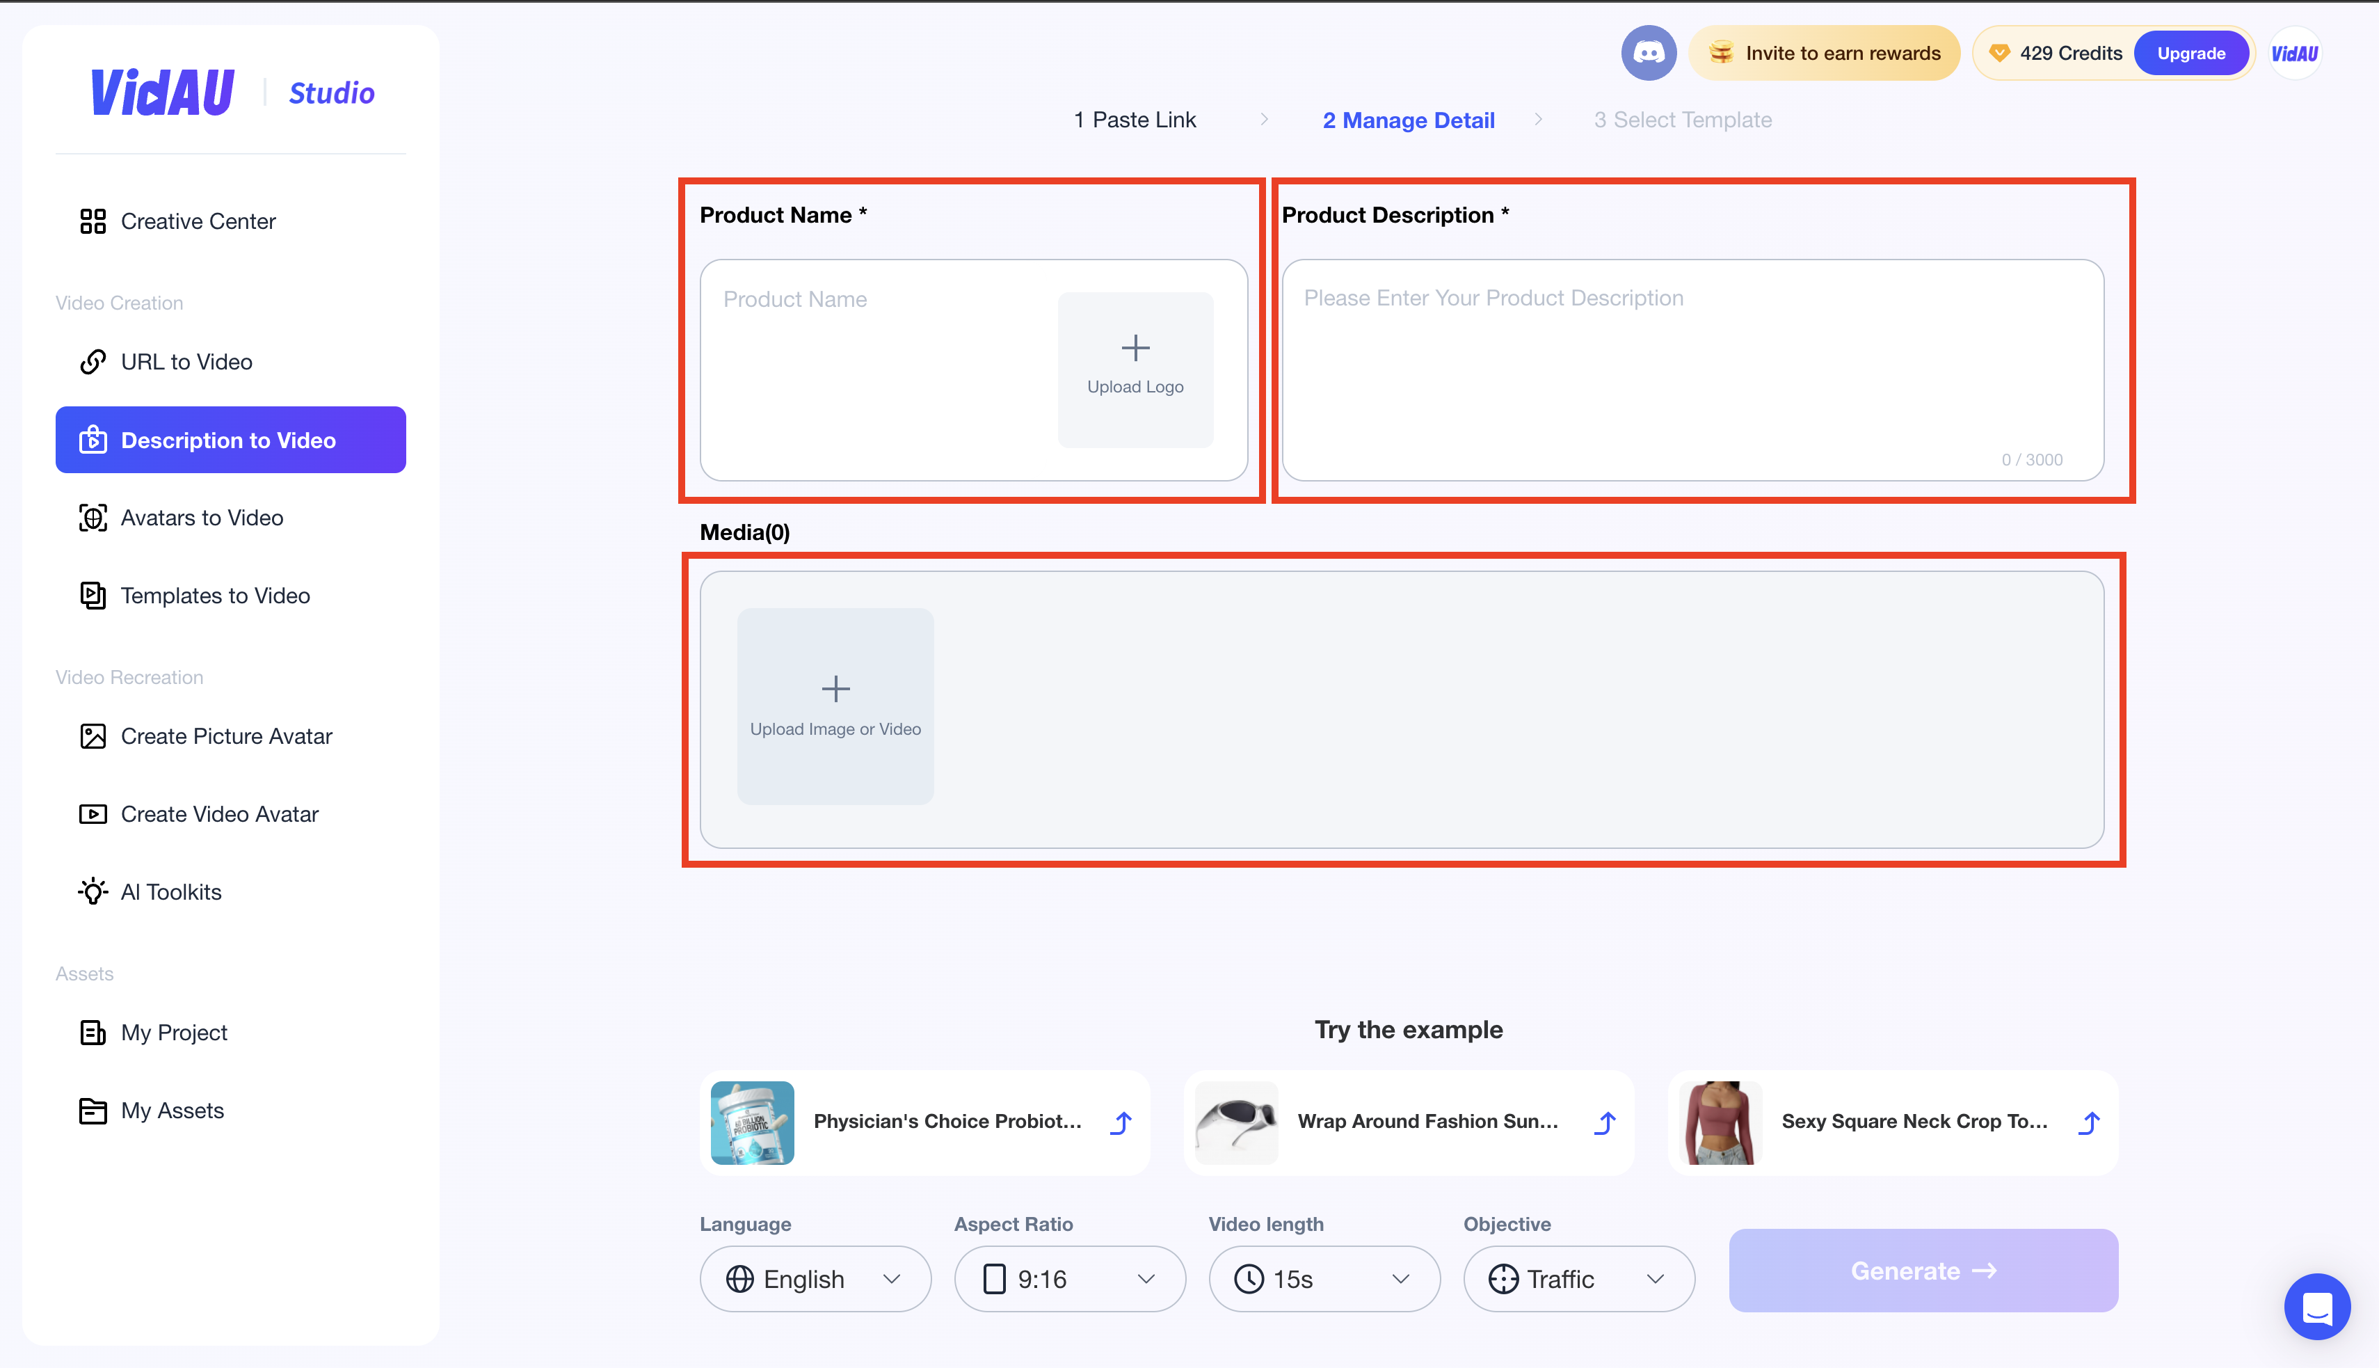Select the Select Template tab
This screenshot has height=1368, width=2379.
click(x=1683, y=119)
